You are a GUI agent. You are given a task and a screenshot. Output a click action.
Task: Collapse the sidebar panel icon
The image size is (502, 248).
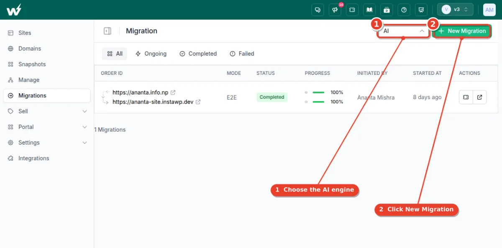[108, 31]
